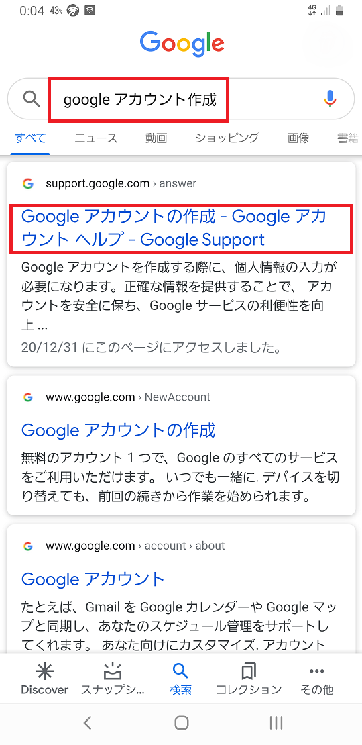362x745 pixels.
Task: Select the 検索 icon in bottom bar
Action: pos(181,672)
